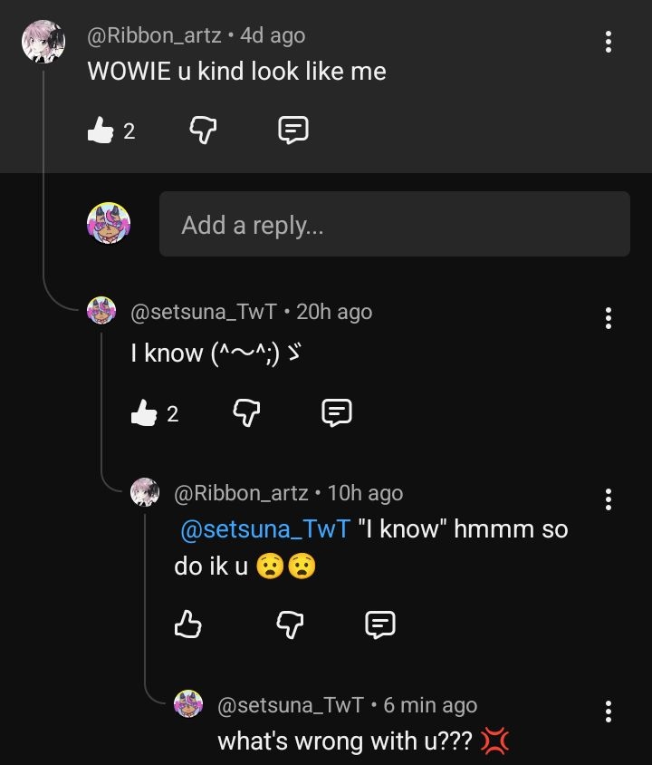Image resolution: width=652 pixels, height=765 pixels.
Task: Like the "hmmm so do ik u" reply
Action: click(x=187, y=624)
